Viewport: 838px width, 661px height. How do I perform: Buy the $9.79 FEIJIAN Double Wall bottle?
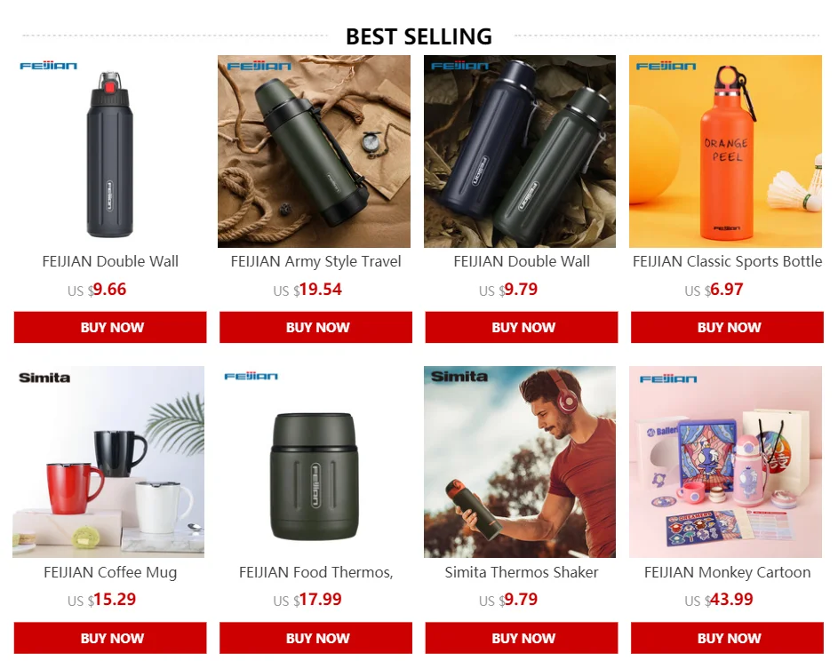522,327
